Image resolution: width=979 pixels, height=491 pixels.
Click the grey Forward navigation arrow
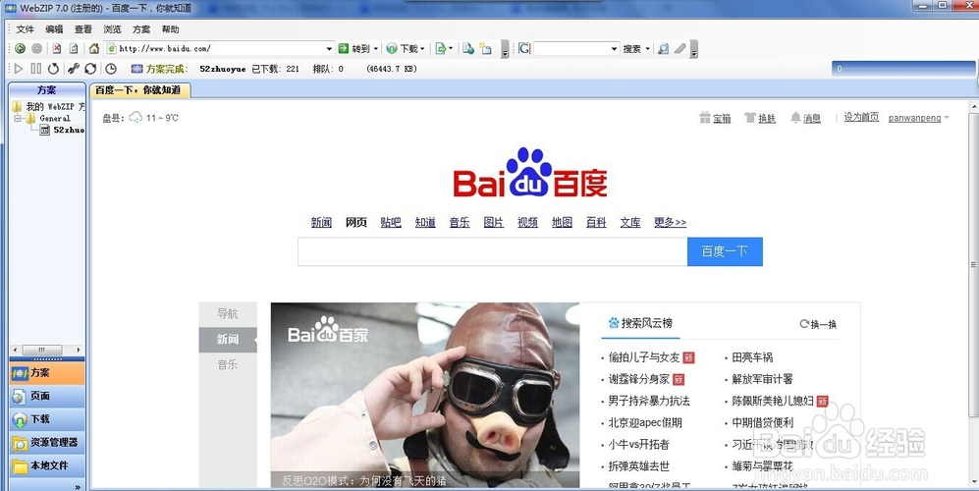(37, 49)
